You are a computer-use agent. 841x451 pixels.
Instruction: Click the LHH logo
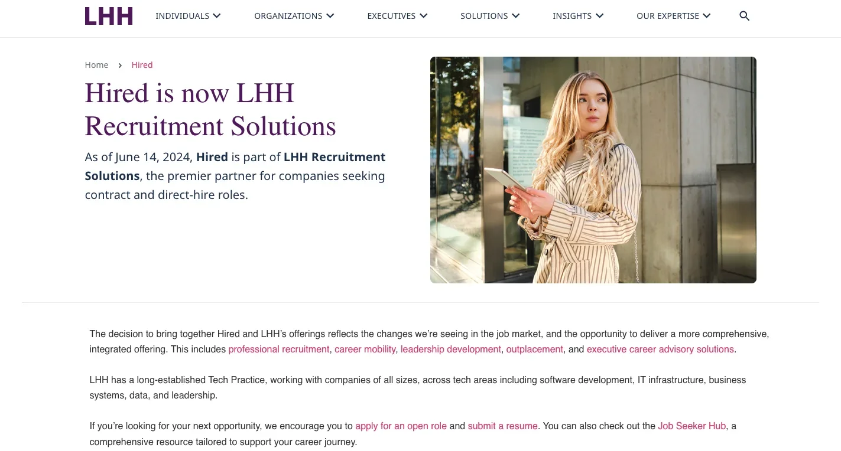point(109,16)
